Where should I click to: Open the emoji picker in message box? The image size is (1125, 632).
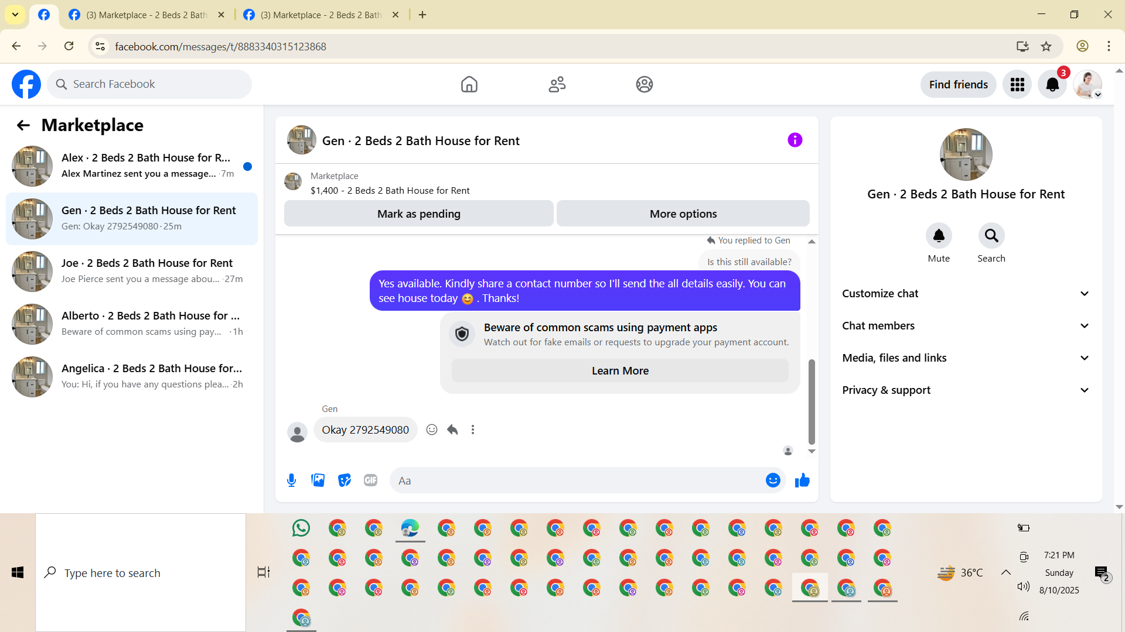pos(773,480)
